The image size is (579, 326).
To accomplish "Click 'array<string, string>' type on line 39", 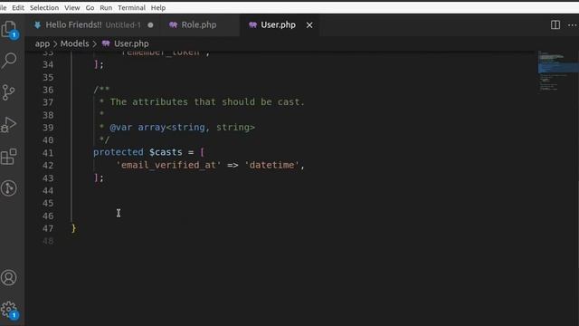I will pyautogui.click(x=196, y=127).
